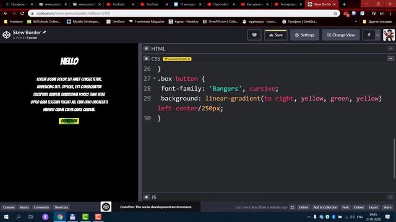
Task: Expand CSS panel options chevron
Action: coord(390,59)
